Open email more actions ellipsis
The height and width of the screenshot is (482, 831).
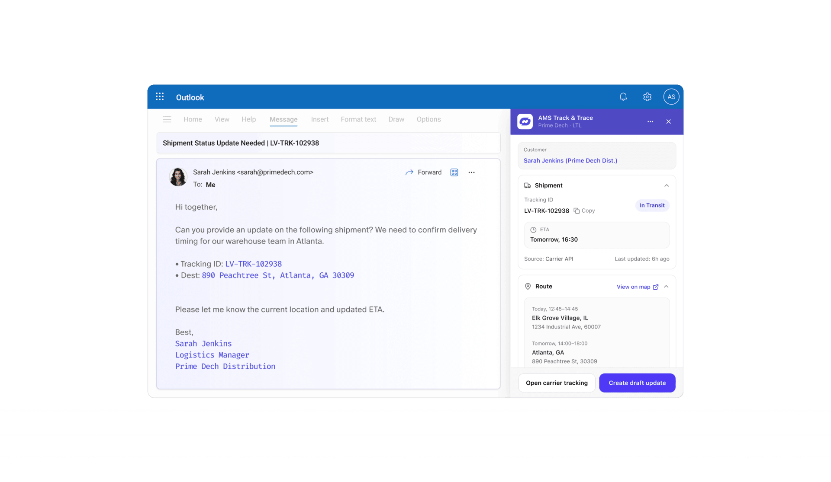click(471, 172)
